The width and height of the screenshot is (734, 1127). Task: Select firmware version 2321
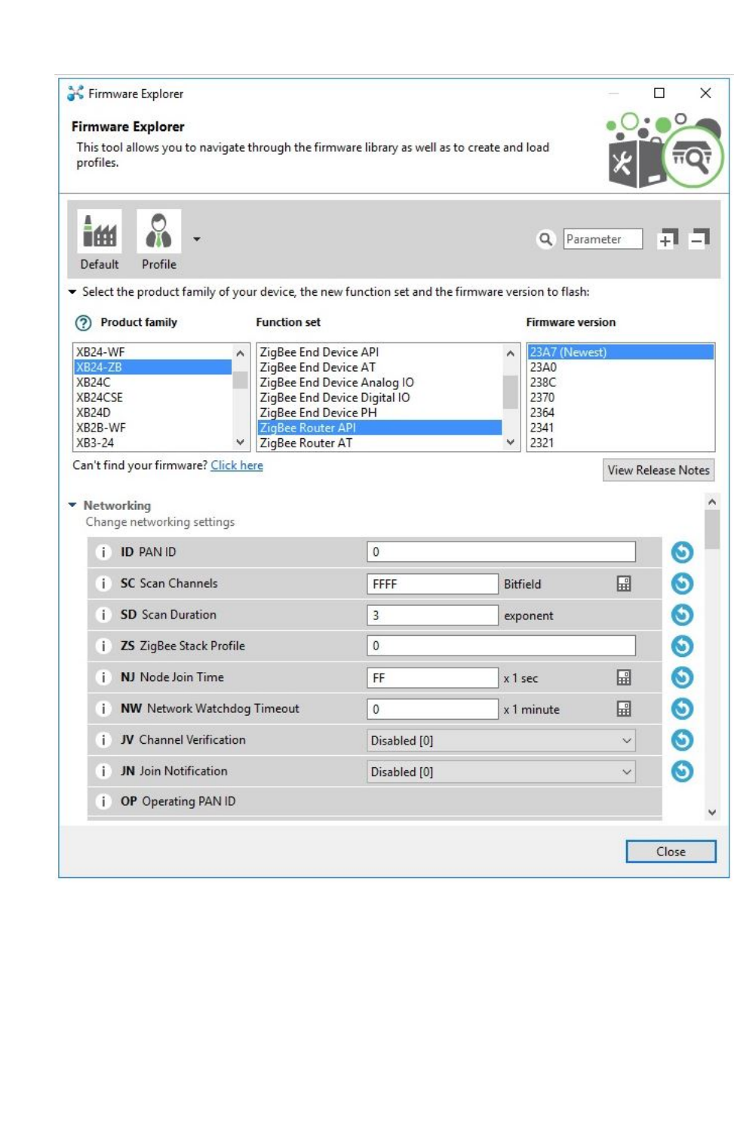pyautogui.click(x=620, y=443)
